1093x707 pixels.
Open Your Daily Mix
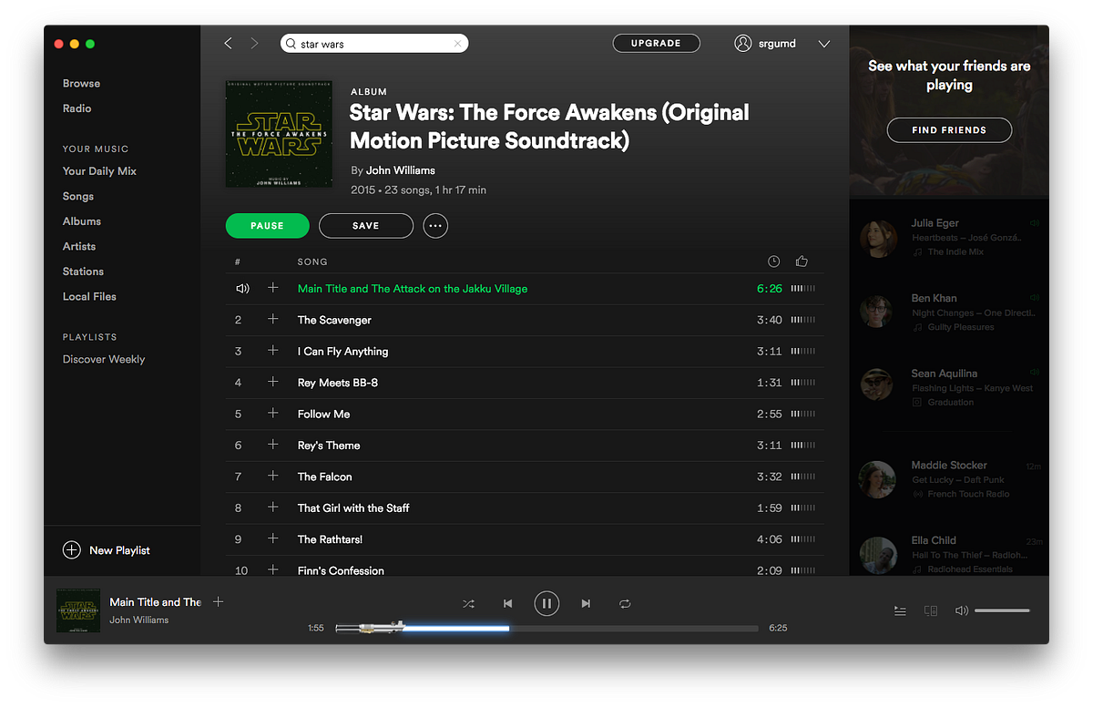[99, 170]
